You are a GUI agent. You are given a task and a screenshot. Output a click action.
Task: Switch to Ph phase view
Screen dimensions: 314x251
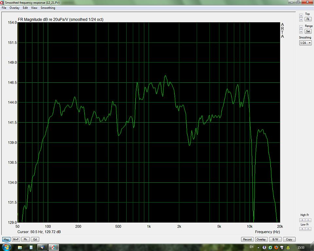click(x=25, y=239)
